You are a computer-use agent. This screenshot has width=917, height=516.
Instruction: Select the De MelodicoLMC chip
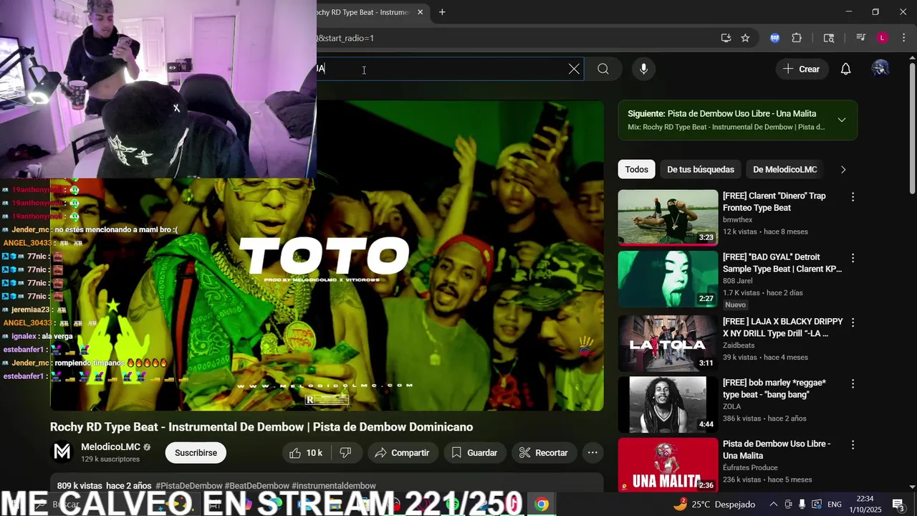click(784, 170)
